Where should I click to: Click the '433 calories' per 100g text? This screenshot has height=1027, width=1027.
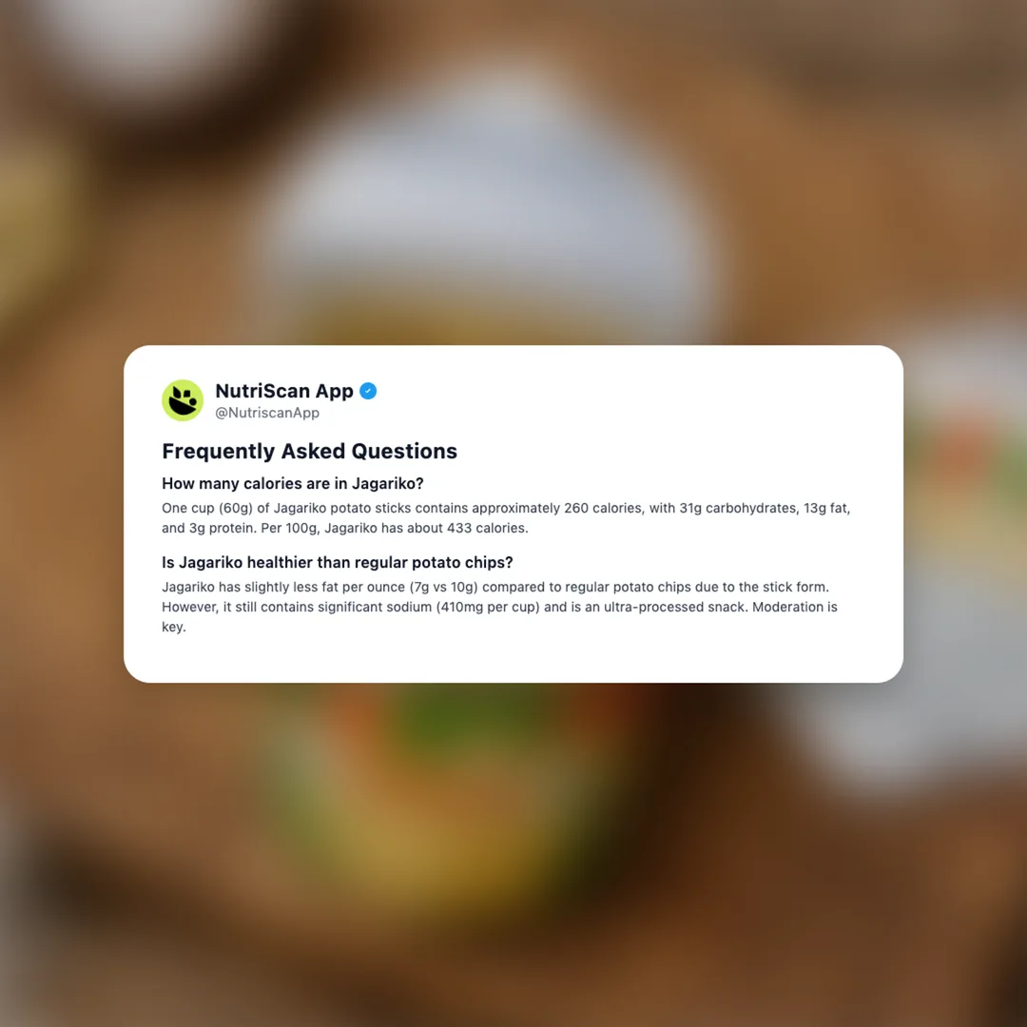(487, 528)
